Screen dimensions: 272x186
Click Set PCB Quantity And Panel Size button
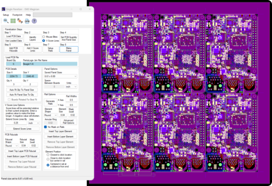pyautogui.click(x=69, y=38)
